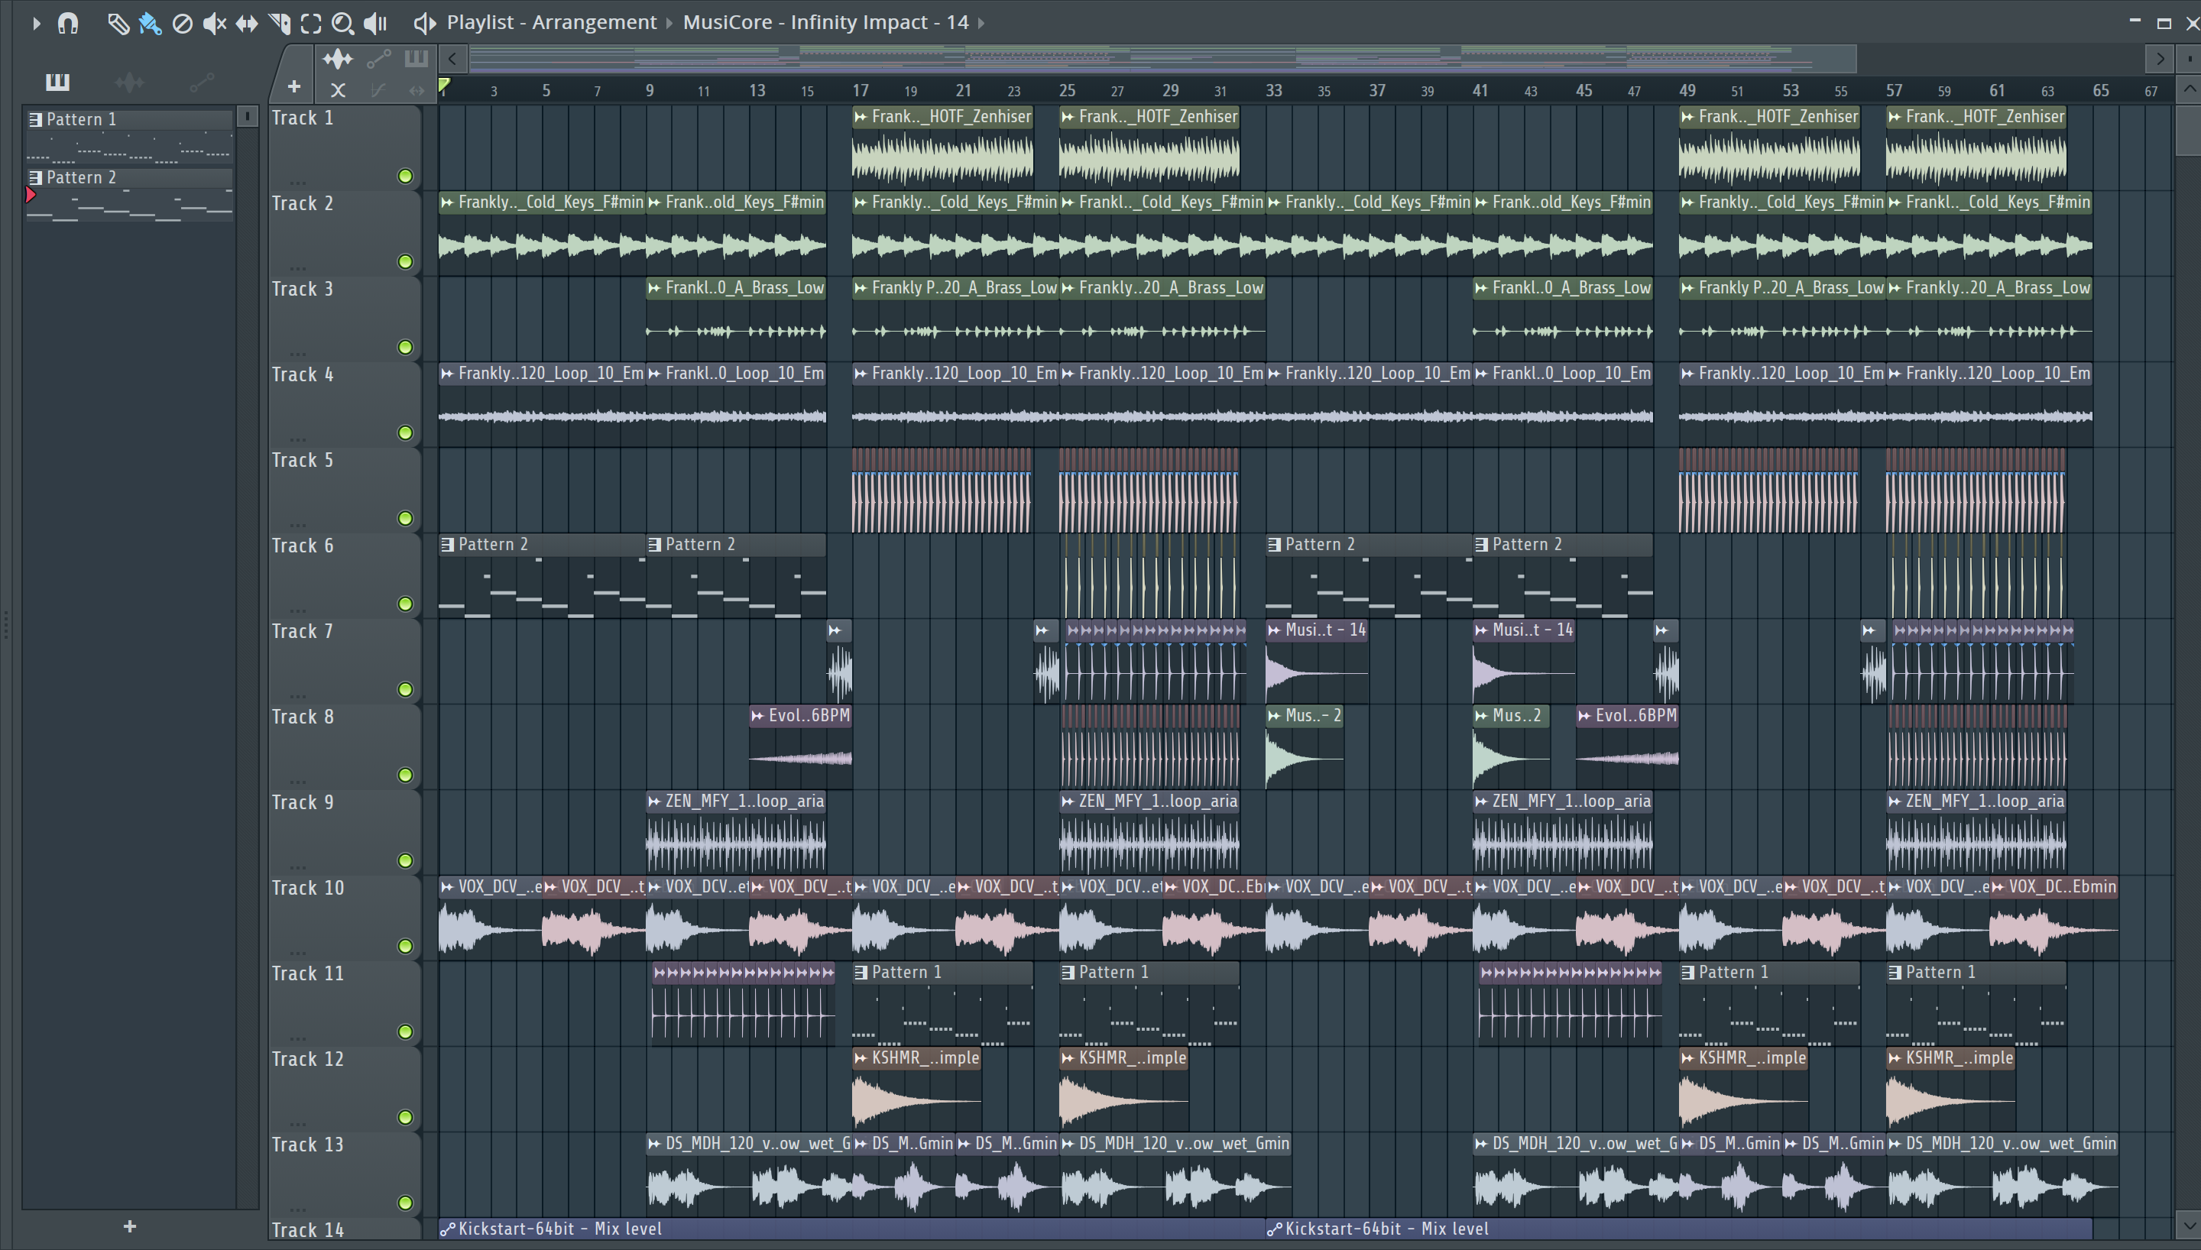Mute Track 6 using its green LED

(405, 604)
